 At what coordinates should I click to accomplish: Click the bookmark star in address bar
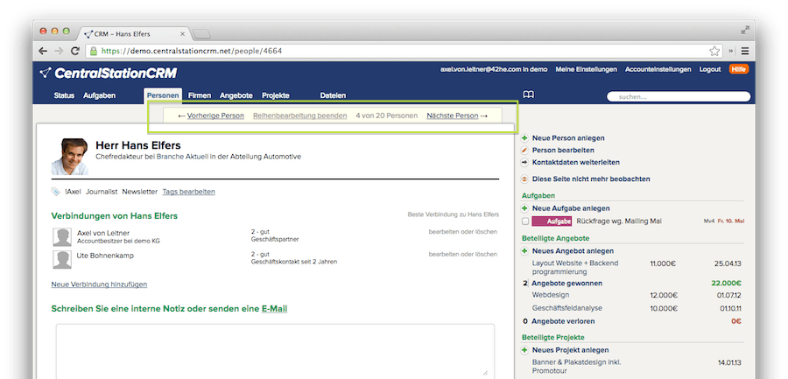tap(714, 51)
